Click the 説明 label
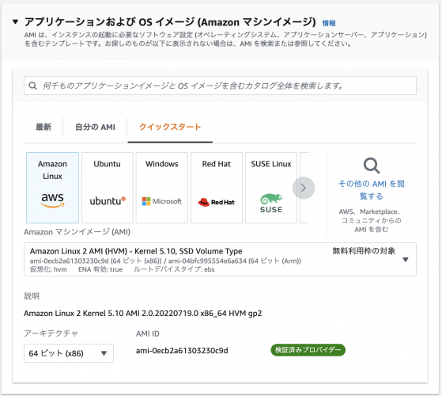442x396 pixels. (x=32, y=296)
